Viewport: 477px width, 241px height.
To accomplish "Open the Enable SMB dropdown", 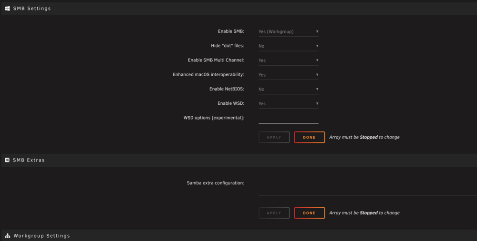I will pos(289,31).
